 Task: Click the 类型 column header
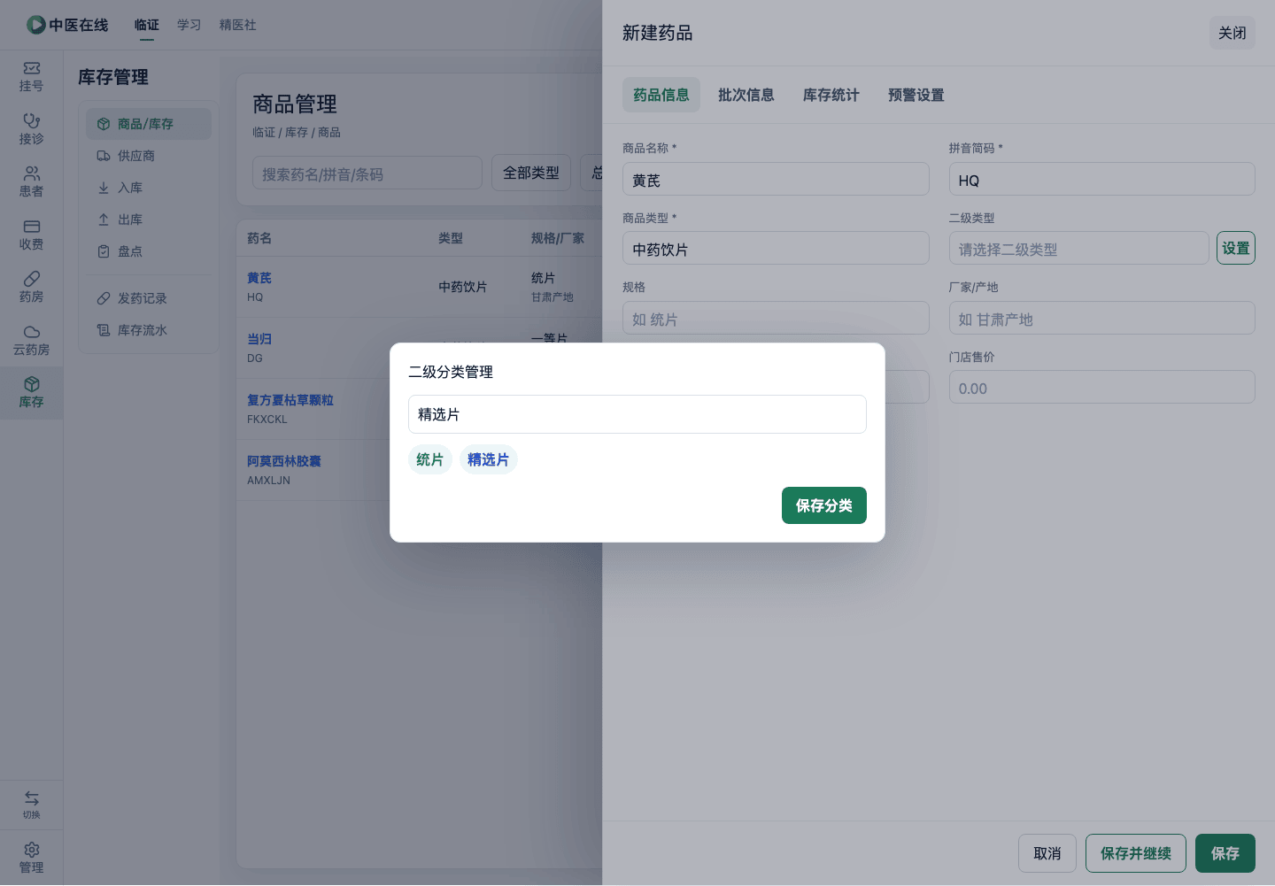point(451,238)
